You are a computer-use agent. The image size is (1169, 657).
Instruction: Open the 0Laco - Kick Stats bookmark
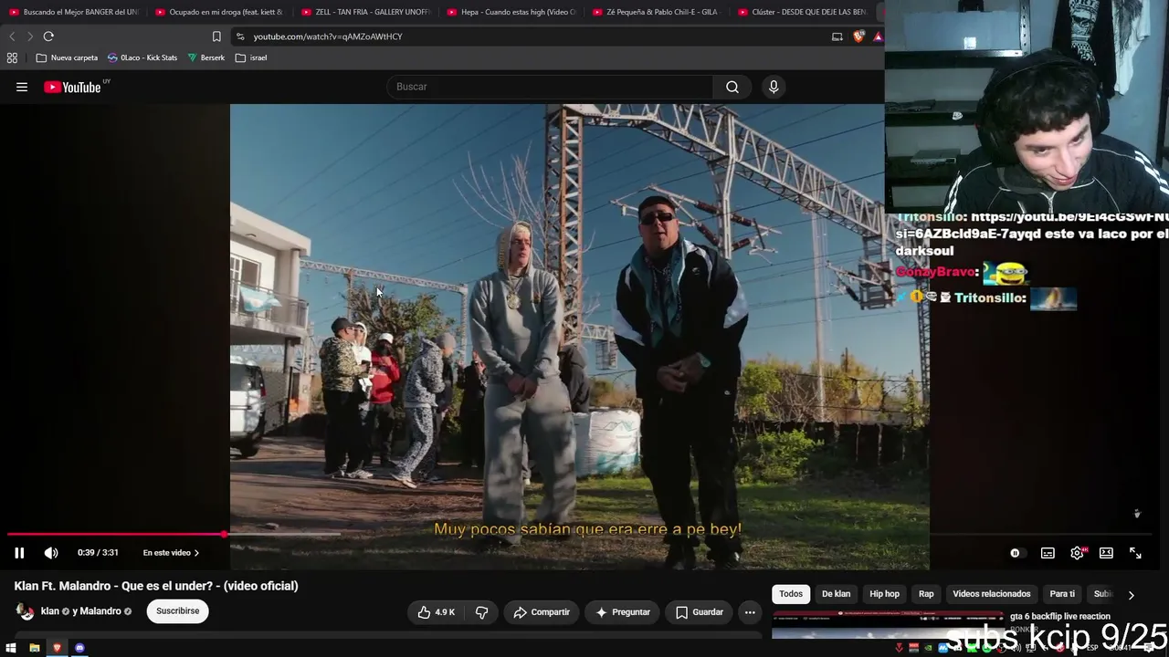click(x=142, y=57)
